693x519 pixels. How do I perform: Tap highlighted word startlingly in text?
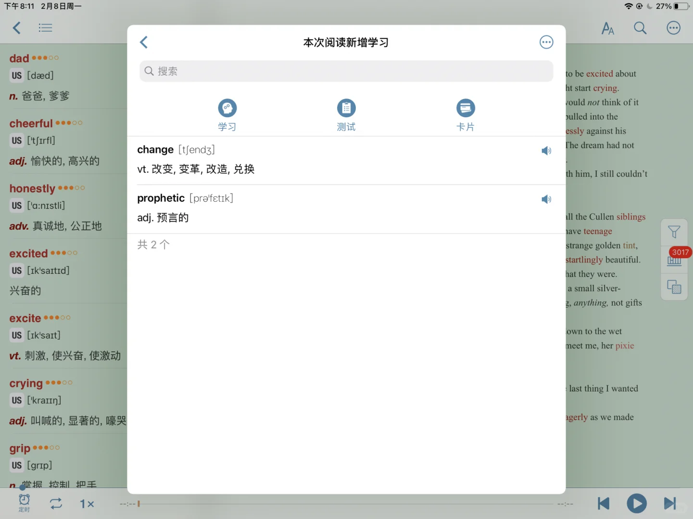point(584,260)
